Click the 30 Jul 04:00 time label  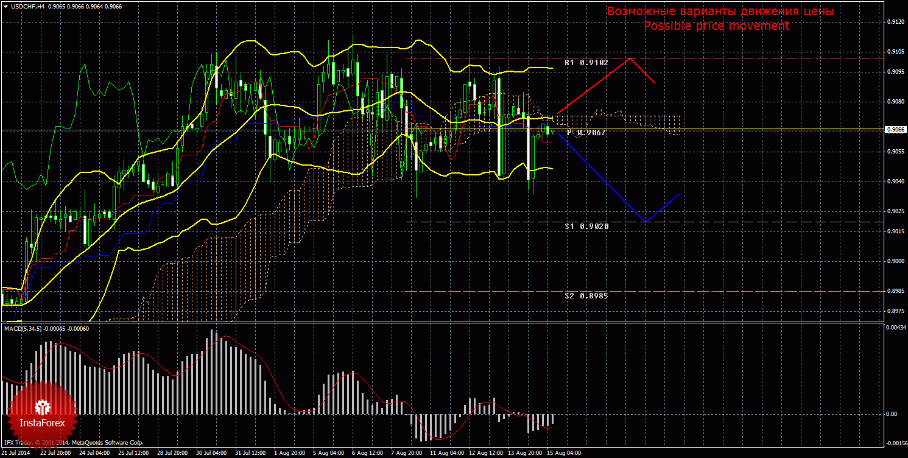coord(211,453)
